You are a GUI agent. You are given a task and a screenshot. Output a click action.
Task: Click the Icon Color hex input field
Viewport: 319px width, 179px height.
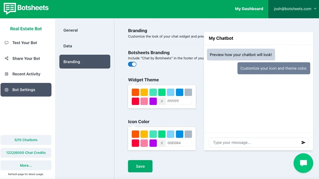179,143
